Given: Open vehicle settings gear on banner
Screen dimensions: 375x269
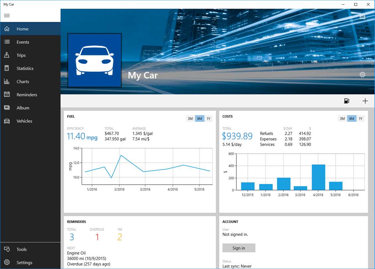Looking at the screenshot, I should tap(362, 75).
